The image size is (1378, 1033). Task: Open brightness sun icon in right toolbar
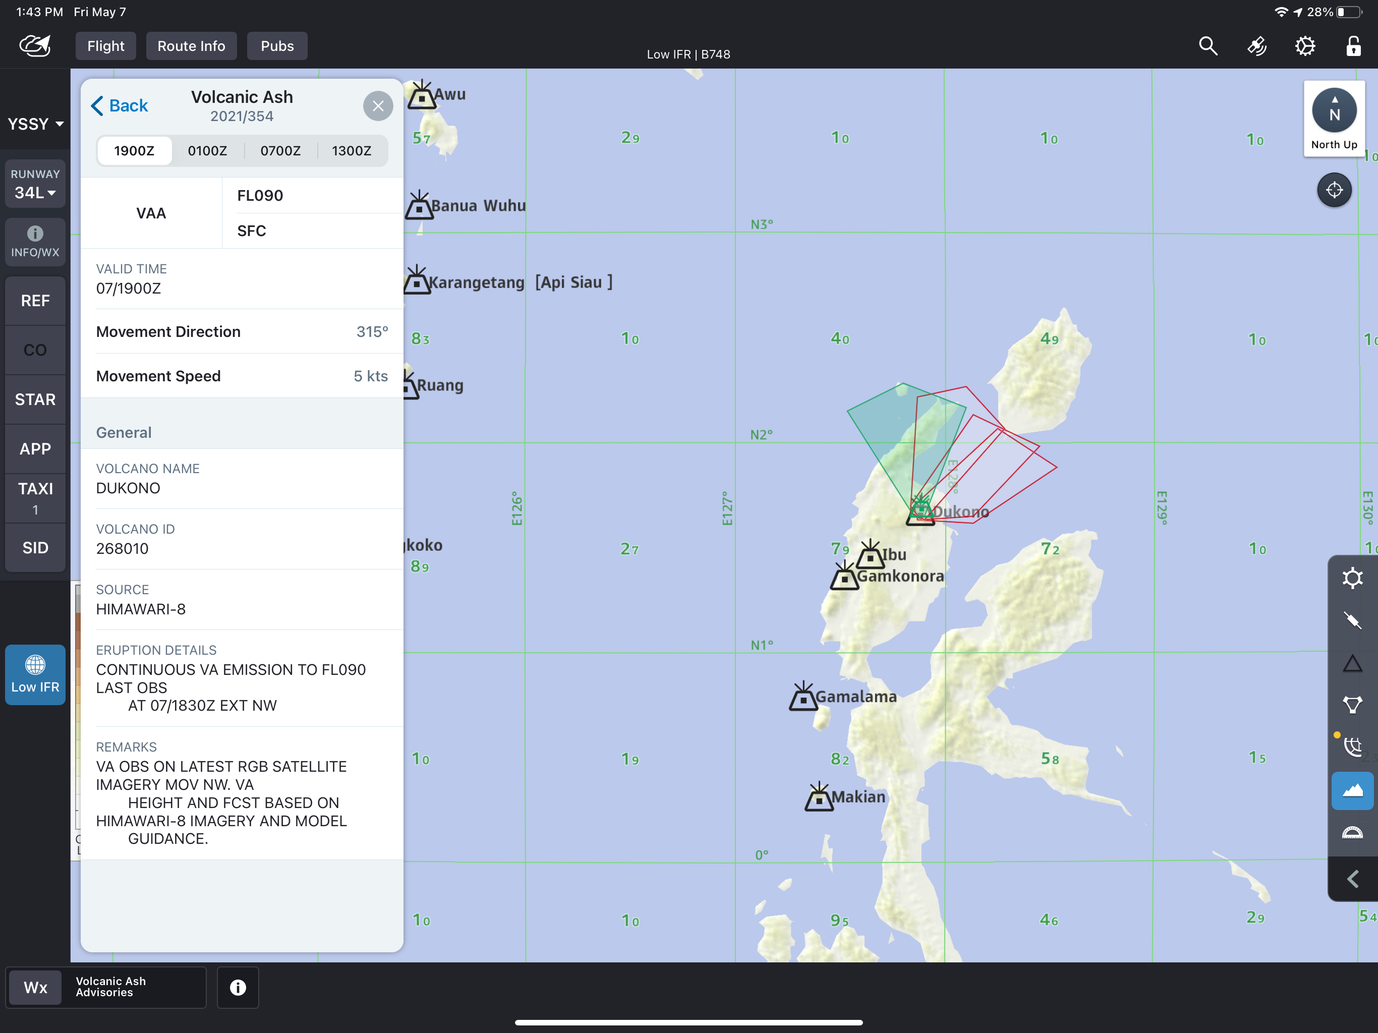click(x=1352, y=578)
